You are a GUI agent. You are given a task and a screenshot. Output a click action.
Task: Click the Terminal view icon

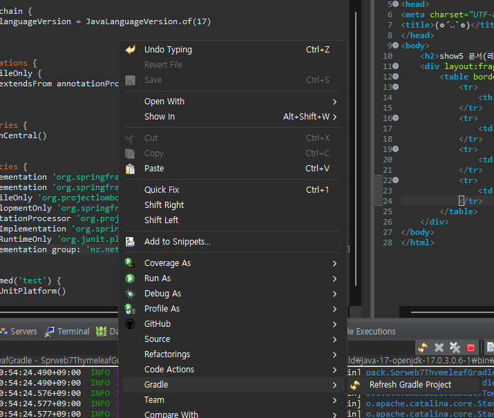pyautogui.click(x=50, y=332)
